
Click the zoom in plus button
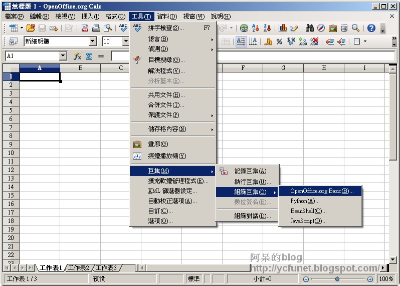[370, 279]
